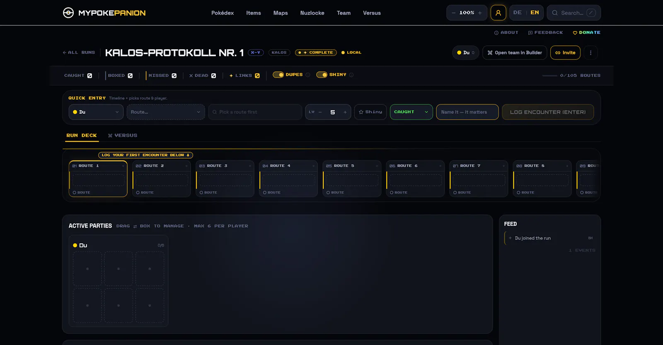Switch to the Run Deck tab
The height and width of the screenshot is (345, 663).
(x=82, y=136)
